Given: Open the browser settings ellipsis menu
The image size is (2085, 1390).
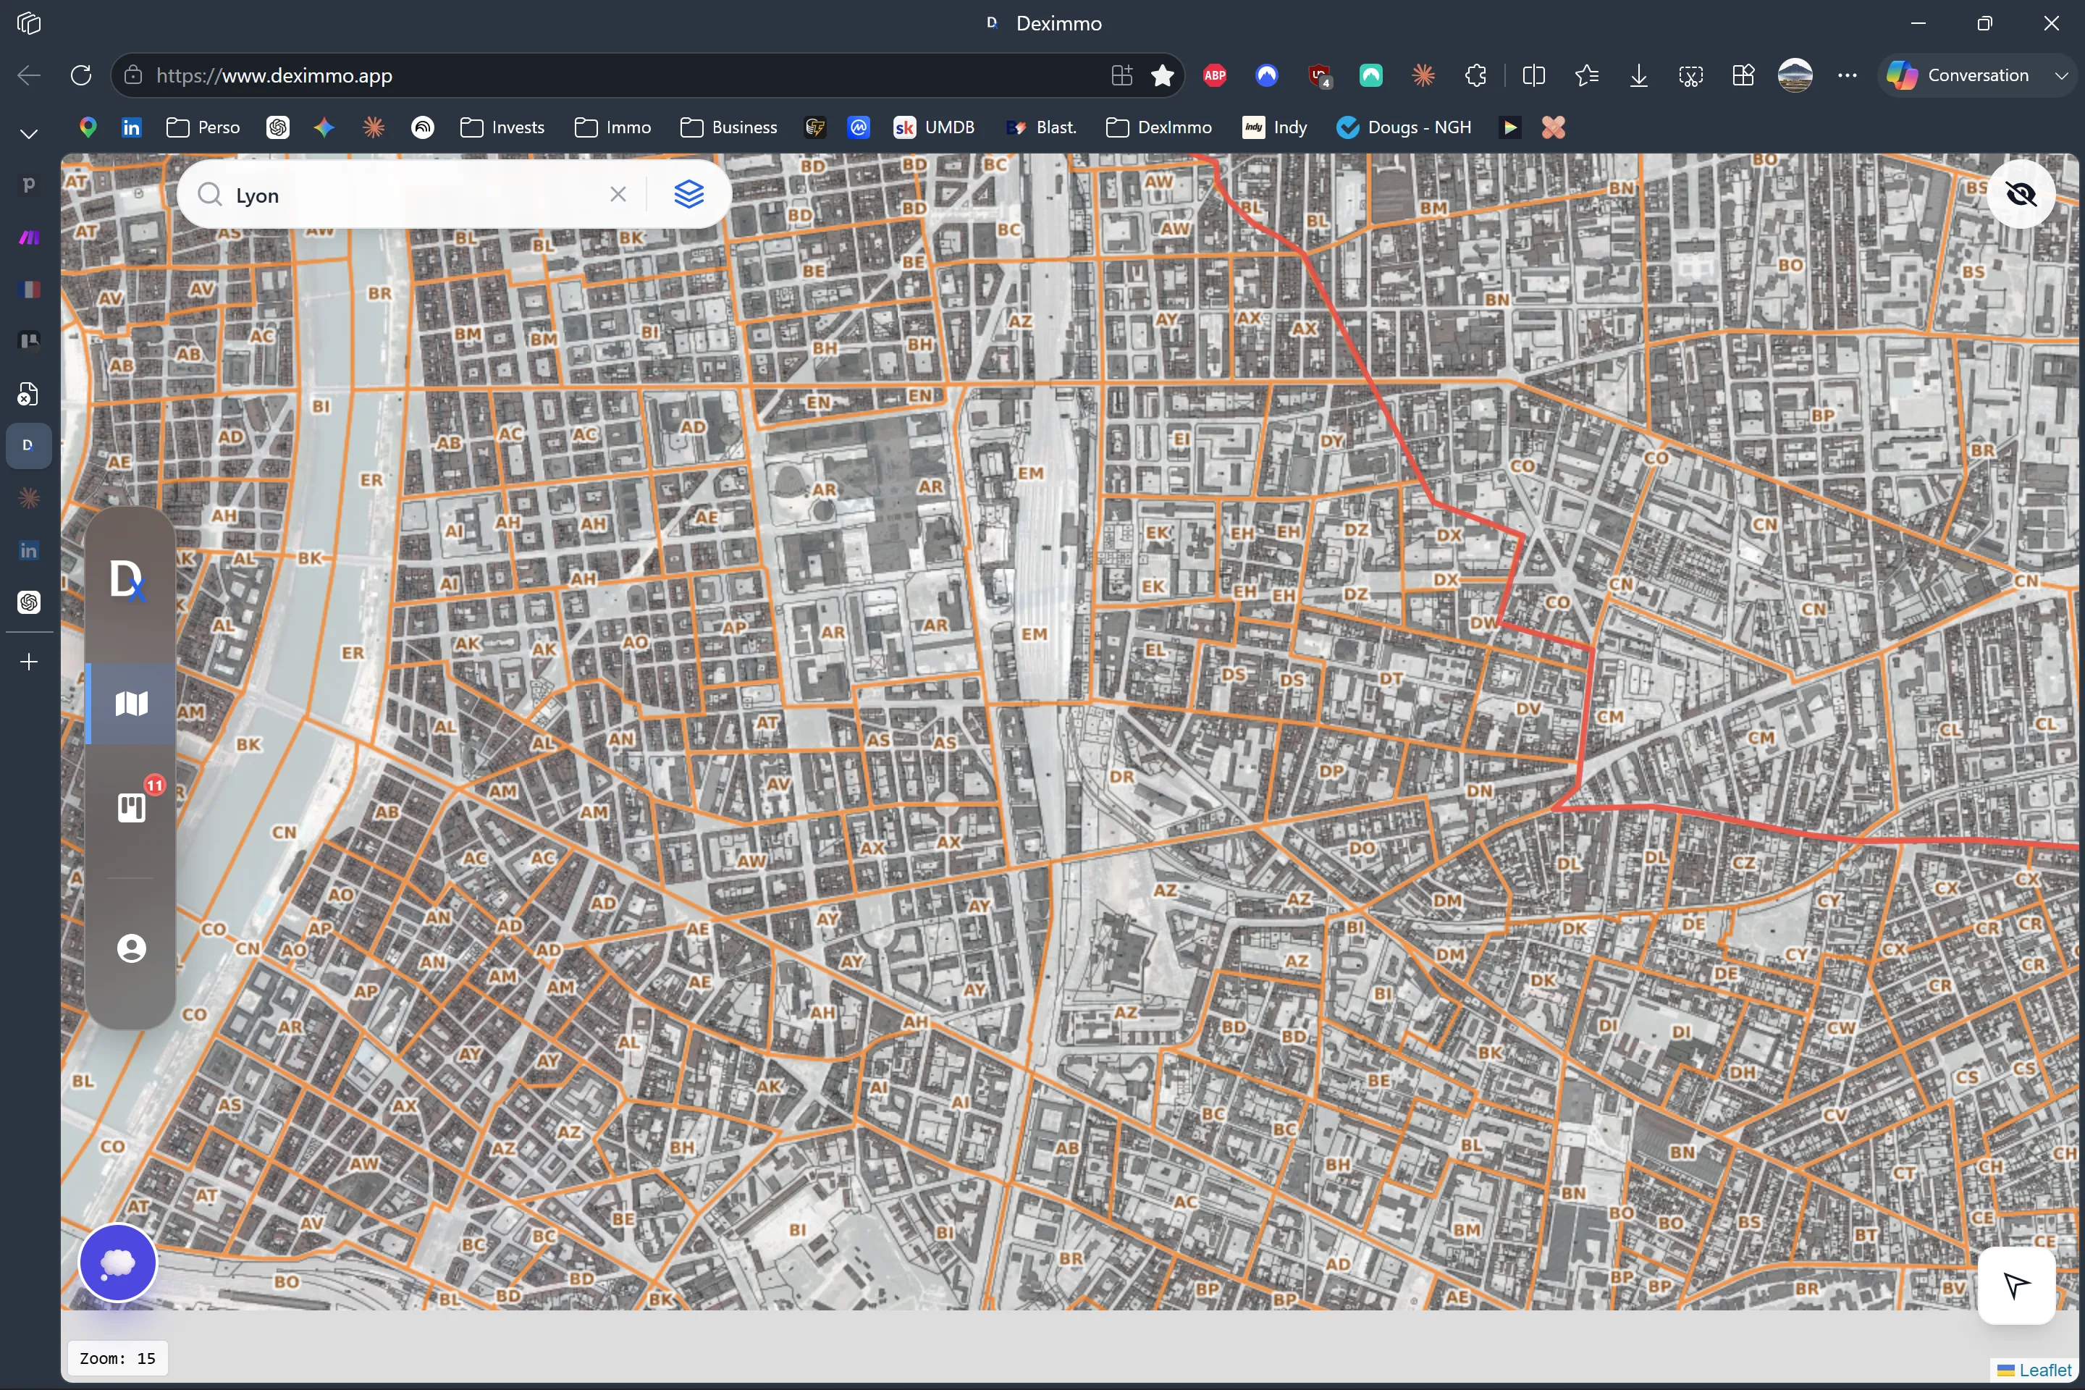Looking at the screenshot, I should point(1848,75).
